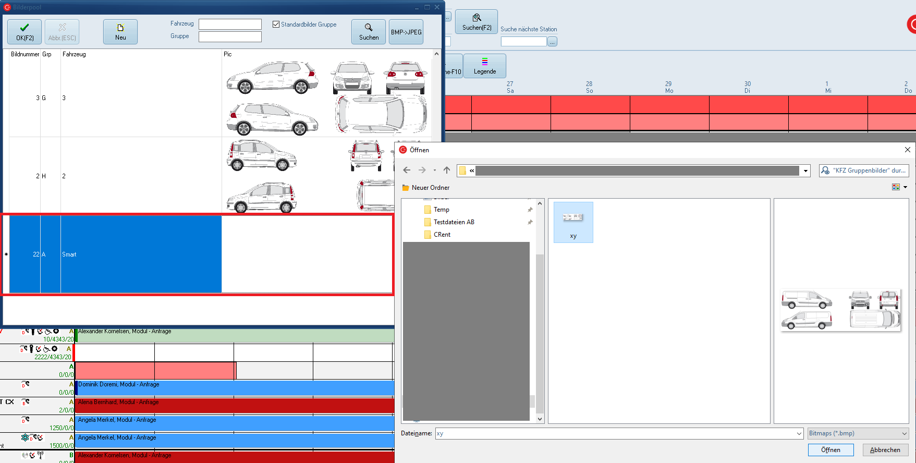Select the Testdateien AB folder
Viewport: 916px width, 463px height.
454,222
